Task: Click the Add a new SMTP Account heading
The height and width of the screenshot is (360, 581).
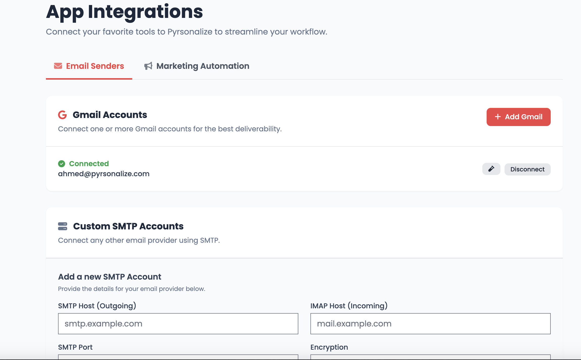Action: 110,277
